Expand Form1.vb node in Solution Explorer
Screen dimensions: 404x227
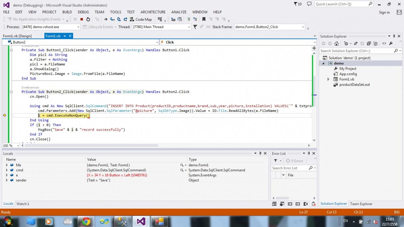pyautogui.click(x=328, y=79)
